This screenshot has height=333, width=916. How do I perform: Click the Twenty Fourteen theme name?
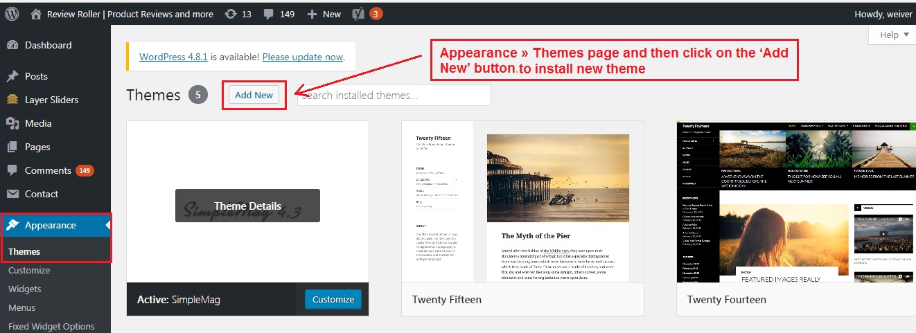tap(727, 300)
